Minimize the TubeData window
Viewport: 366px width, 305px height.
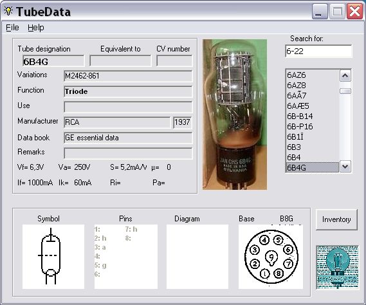[320, 12]
